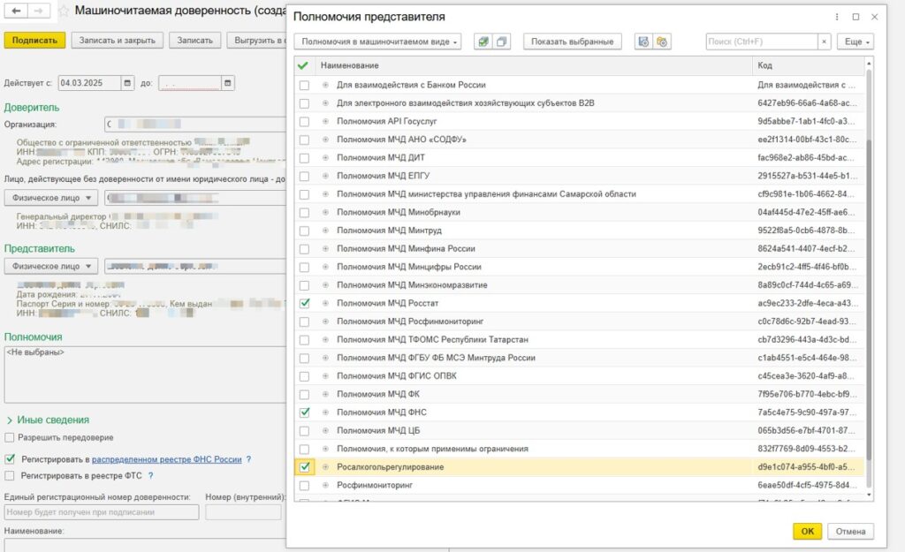Add window to favorites with star icon
The width and height of the screenshot is (905, 552).
[64, 11]
